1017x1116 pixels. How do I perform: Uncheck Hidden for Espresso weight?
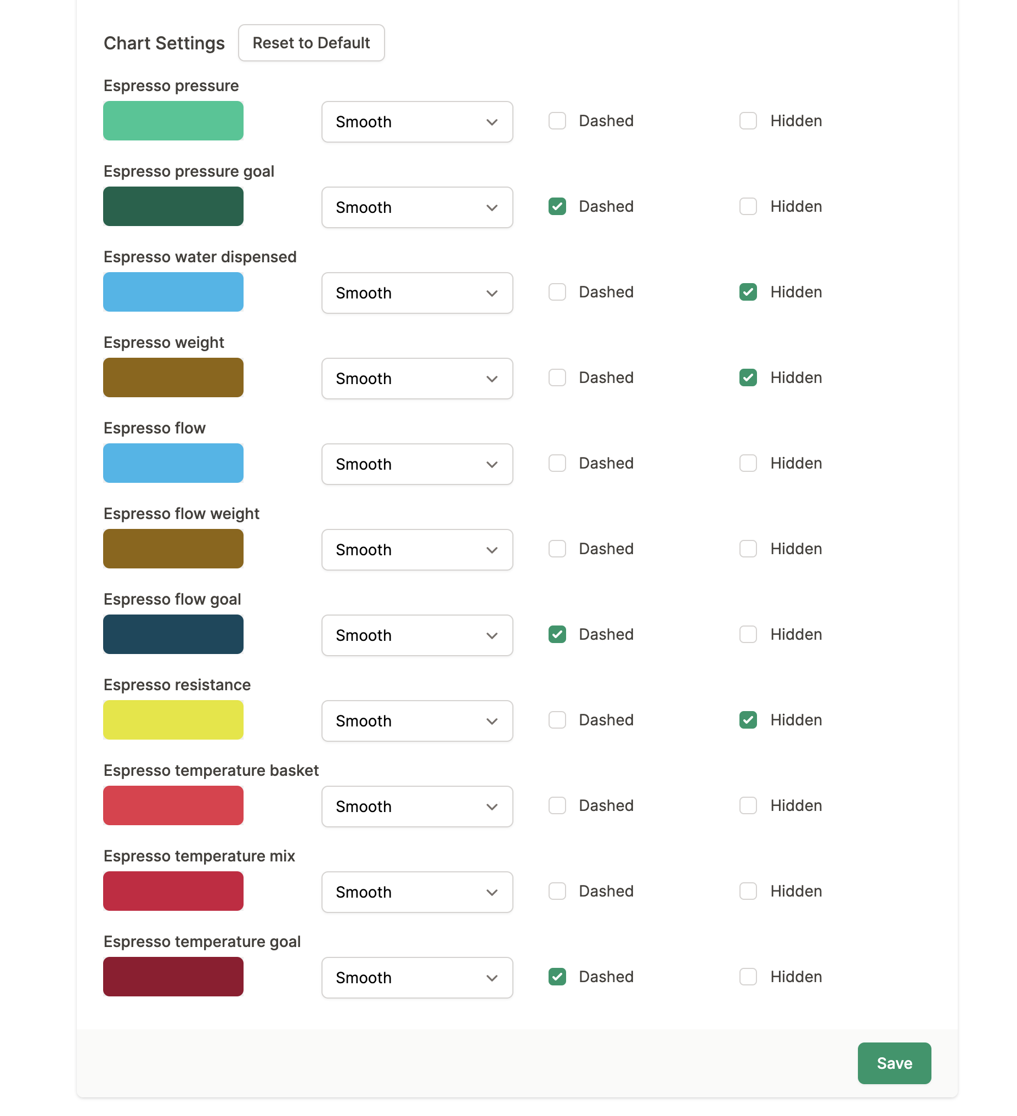(x=748, y=377)
